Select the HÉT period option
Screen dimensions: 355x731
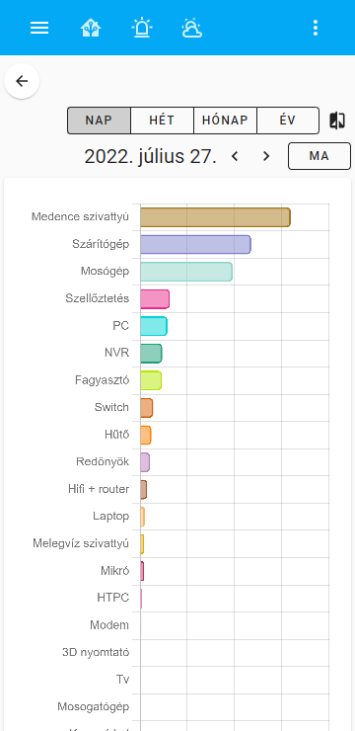162,121
